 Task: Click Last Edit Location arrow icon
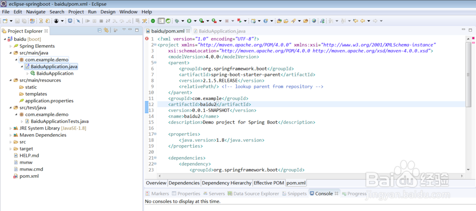(356, 20)
